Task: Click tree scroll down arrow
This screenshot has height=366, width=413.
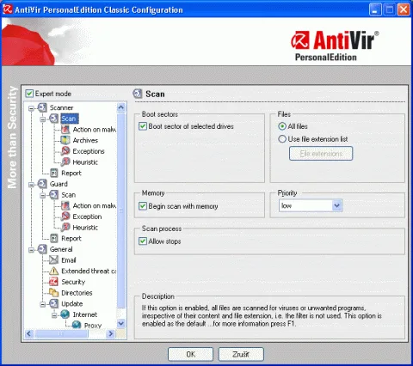Action: pos(121,324)
